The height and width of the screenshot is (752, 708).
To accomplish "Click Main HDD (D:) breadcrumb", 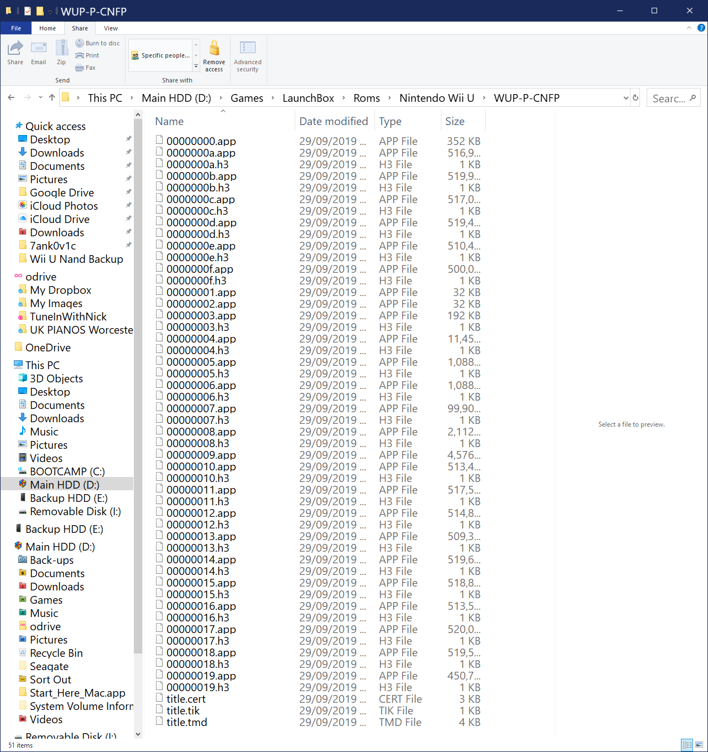I will [176, 98].
